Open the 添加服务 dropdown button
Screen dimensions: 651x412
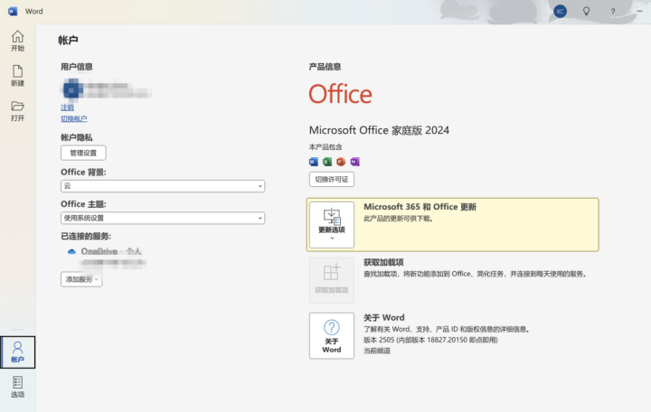tap(81, 279)
